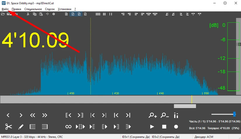Jump to next cue dotted-bar right arrow
241x139 pixels.
[104, 115]
